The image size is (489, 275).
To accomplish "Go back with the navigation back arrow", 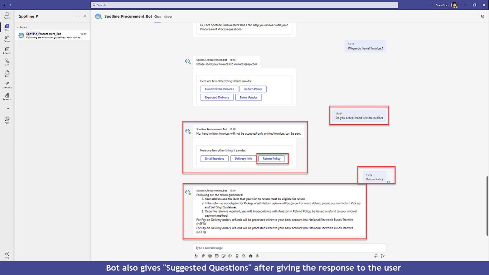I will [x=4, y=5].
